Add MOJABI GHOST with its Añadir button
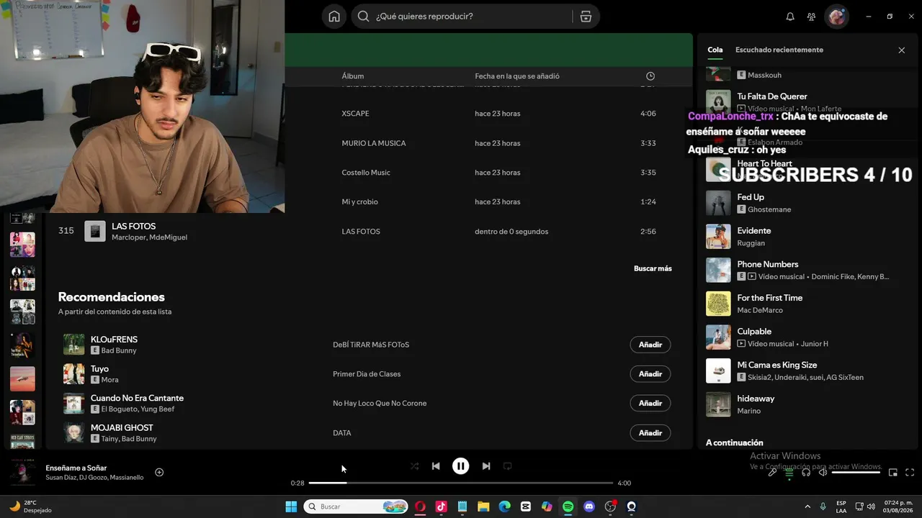Viewport: 922px width, 518px height. coord(650,433)
